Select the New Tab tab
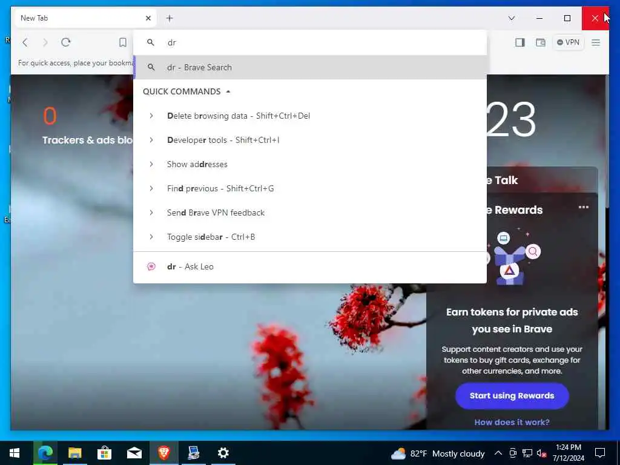The height and width of the screenshot is (465, 620). tap(85, 18)
